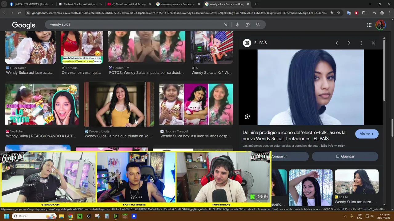Search by image with the Lens icon
This screenshot has height=221, width=394.
[247, 25]
